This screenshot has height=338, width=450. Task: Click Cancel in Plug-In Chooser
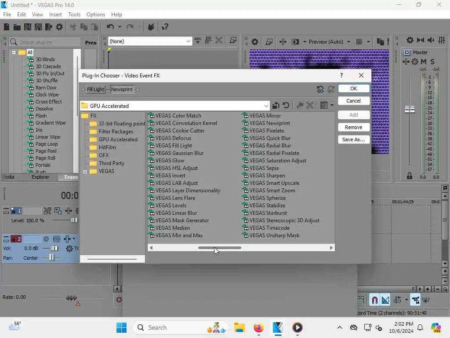[354, 101]
